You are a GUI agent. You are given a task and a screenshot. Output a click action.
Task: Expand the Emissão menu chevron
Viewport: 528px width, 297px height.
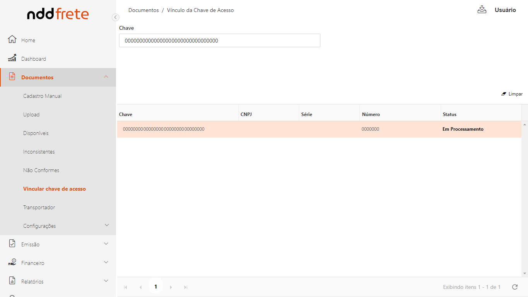coord(106,244)
